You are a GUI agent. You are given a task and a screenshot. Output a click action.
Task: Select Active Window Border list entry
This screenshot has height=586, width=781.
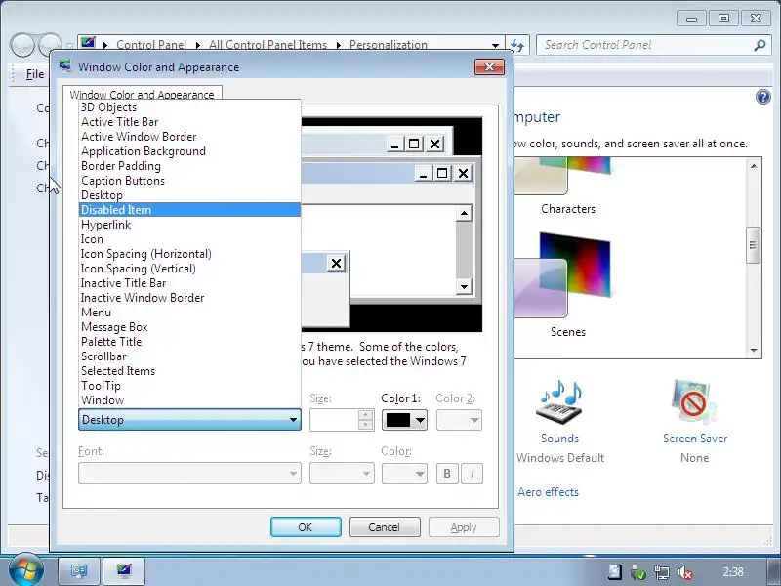(x=189, y=137)
